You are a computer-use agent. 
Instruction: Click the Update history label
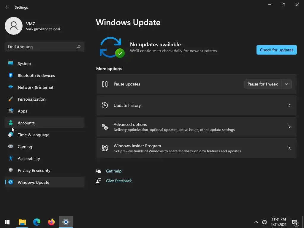click(x=127, y=105)
